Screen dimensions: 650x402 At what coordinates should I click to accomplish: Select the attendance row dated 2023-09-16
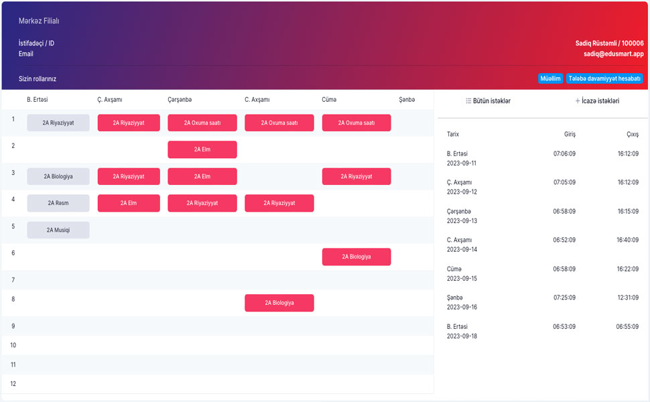[x=541, y=301]
